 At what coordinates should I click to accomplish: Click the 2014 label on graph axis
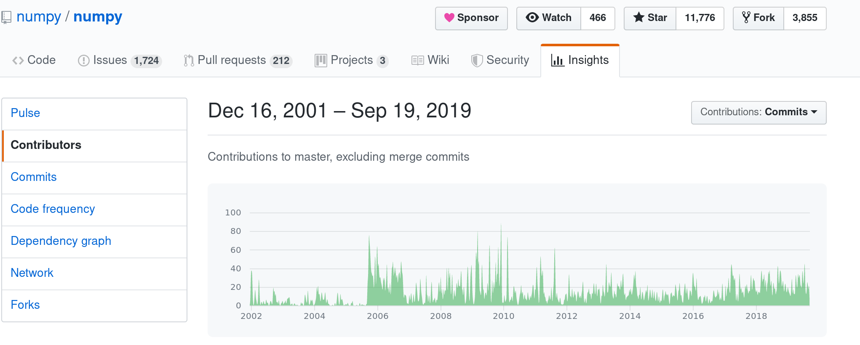tap(630, 316)
